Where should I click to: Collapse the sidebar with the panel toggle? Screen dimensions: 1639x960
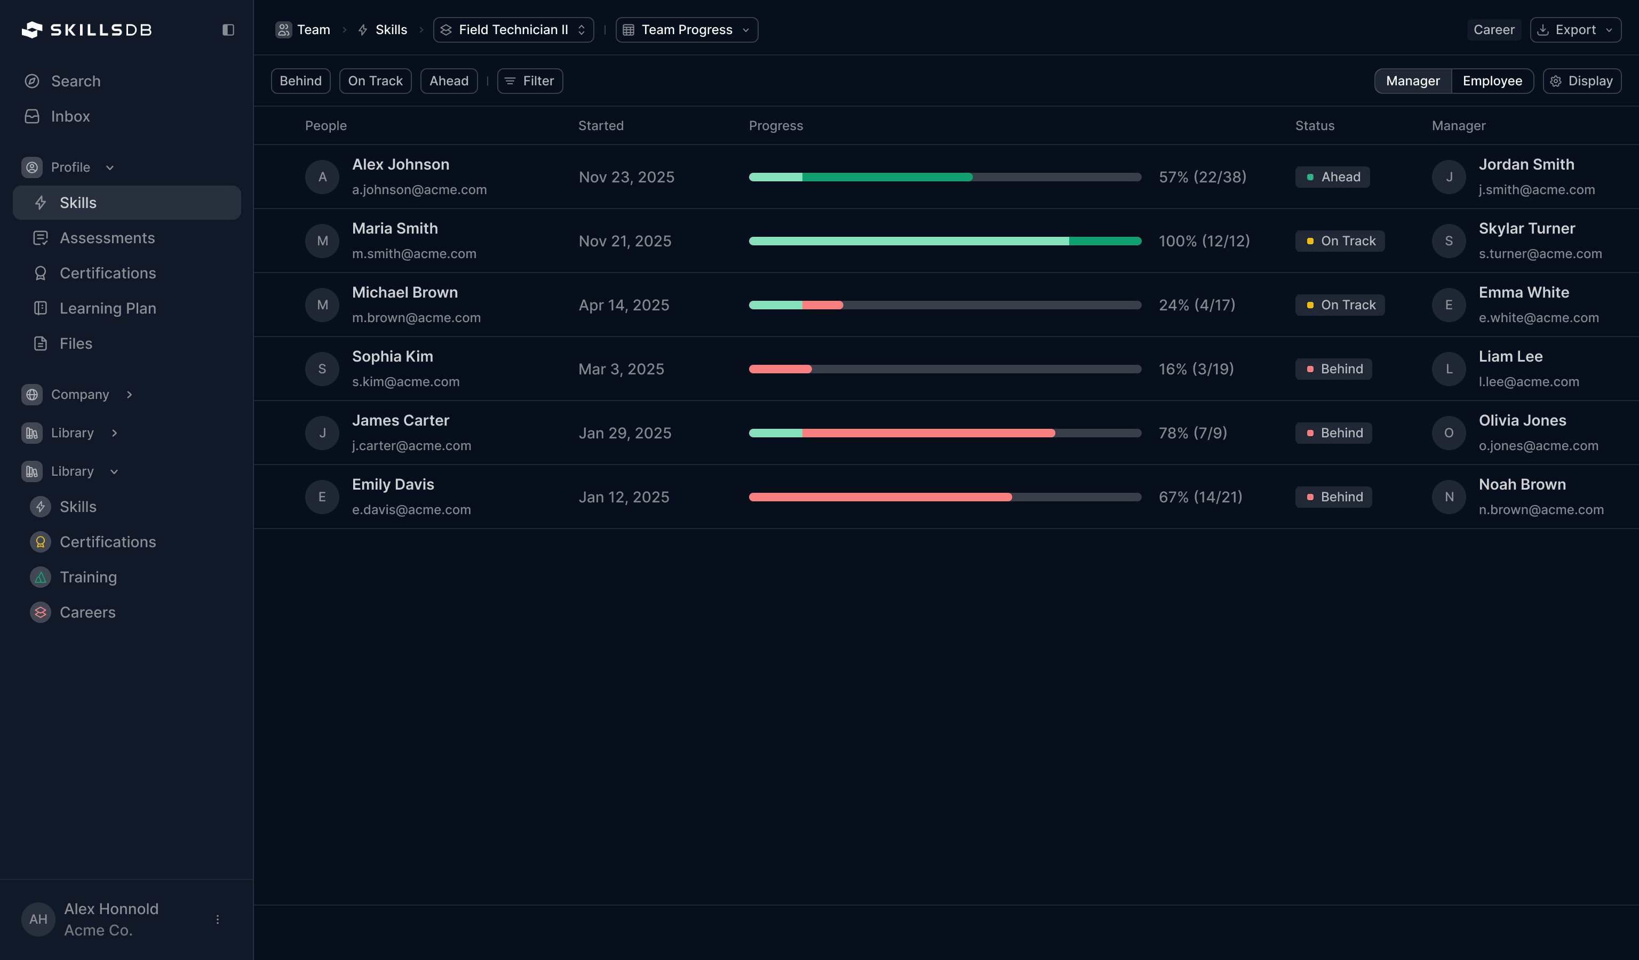pyautogui.click(x=228, y=30)
